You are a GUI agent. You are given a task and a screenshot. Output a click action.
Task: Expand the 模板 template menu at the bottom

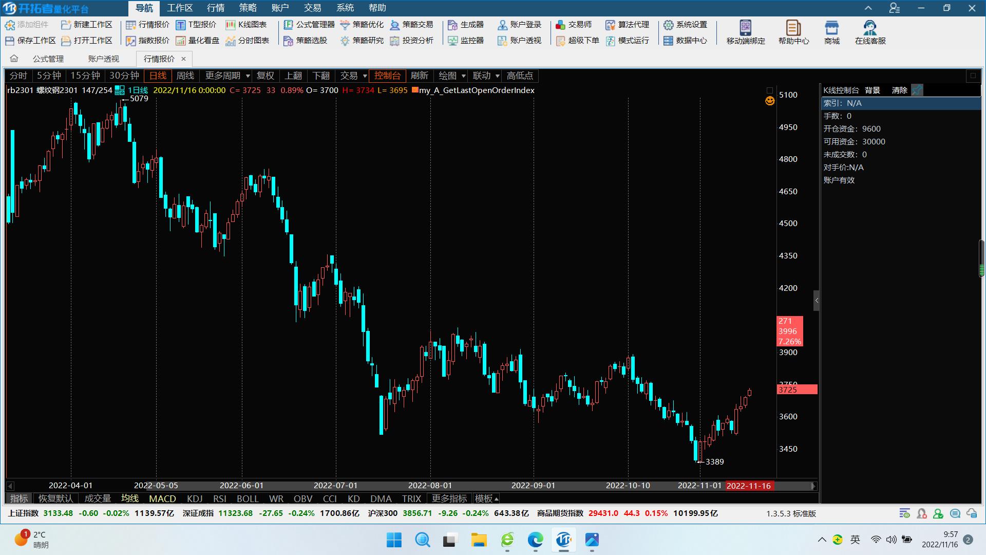click(486, 498)
